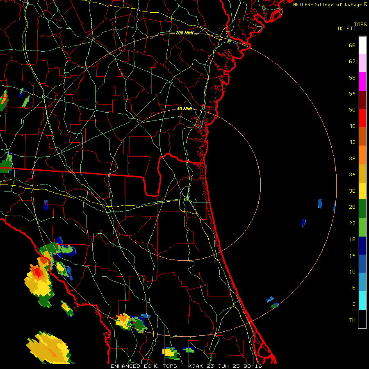Click the '62' legend value

[x=352, y=61]
